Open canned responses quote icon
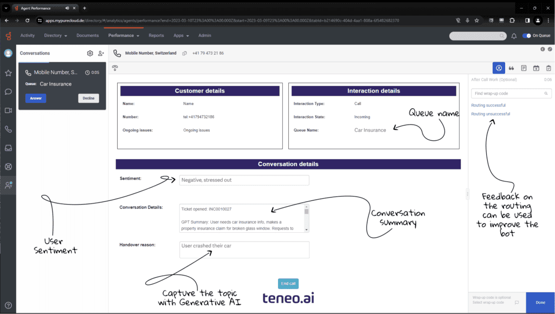The width and height of the screenshot is (555, 314). (511, 68)
